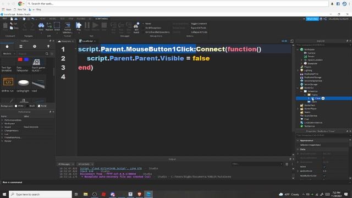The width and height of the screenshot is (352, 198).
Task: Open the Toolbox Marketplace bag tab
Action: [7, 46]
